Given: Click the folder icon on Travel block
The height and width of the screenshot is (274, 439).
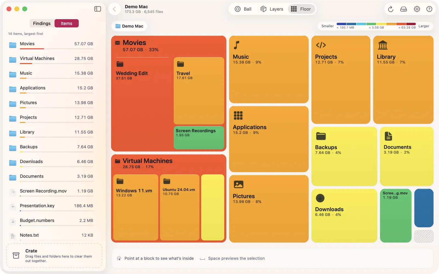Looking at the screenshot, I should click(180, 64).
